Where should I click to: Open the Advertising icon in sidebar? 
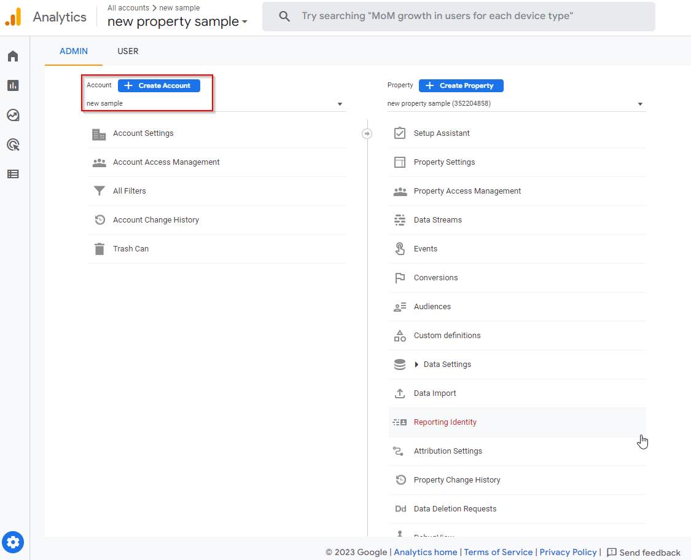(13, 144)
